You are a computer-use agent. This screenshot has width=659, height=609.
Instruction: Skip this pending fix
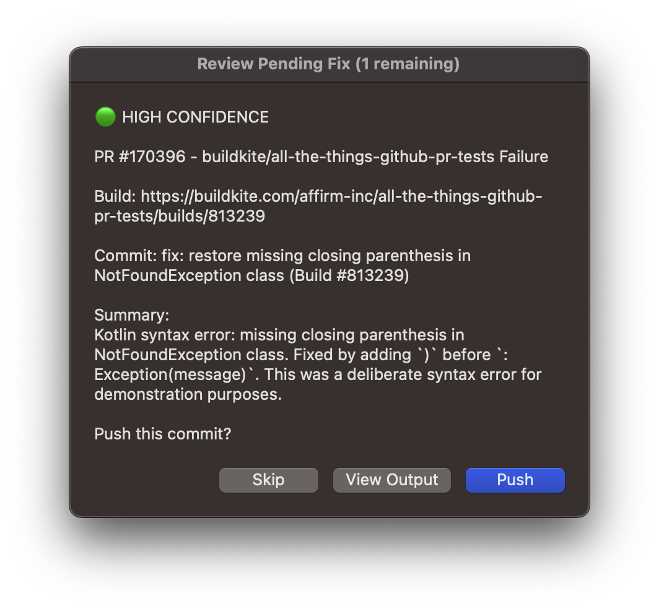coord(268,480)
